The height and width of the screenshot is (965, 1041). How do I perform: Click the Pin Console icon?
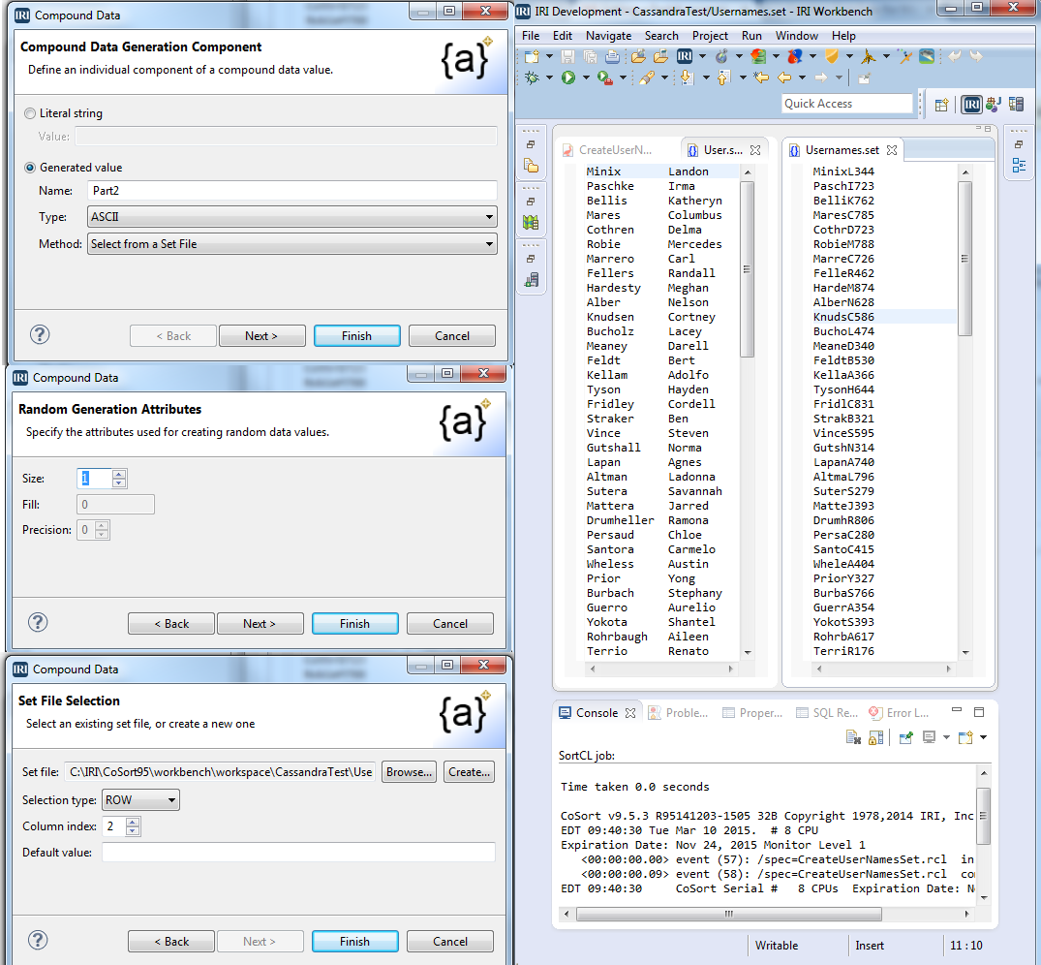click(906, 737)
